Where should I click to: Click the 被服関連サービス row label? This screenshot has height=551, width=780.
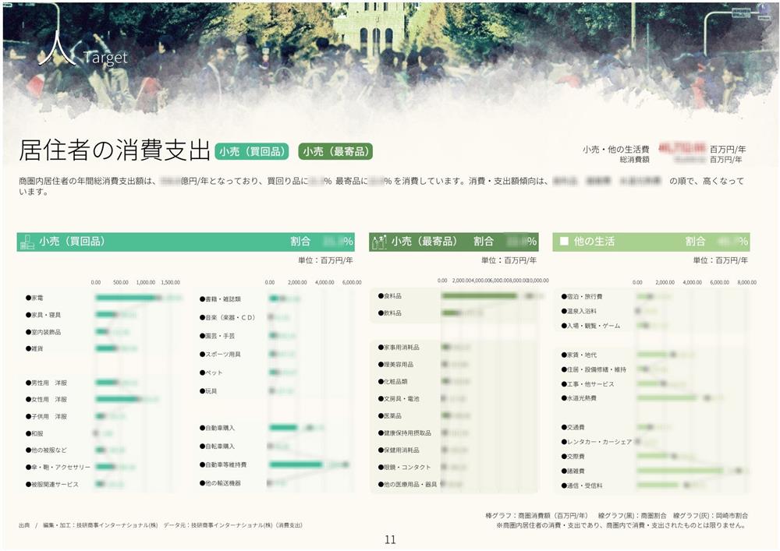[x=52, y=484]
